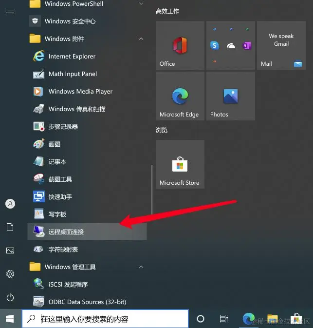Viewport: 313px width, 328px height.
Task: Collapse the Windows 管理工具 chevron
Action: pos(141,267)
